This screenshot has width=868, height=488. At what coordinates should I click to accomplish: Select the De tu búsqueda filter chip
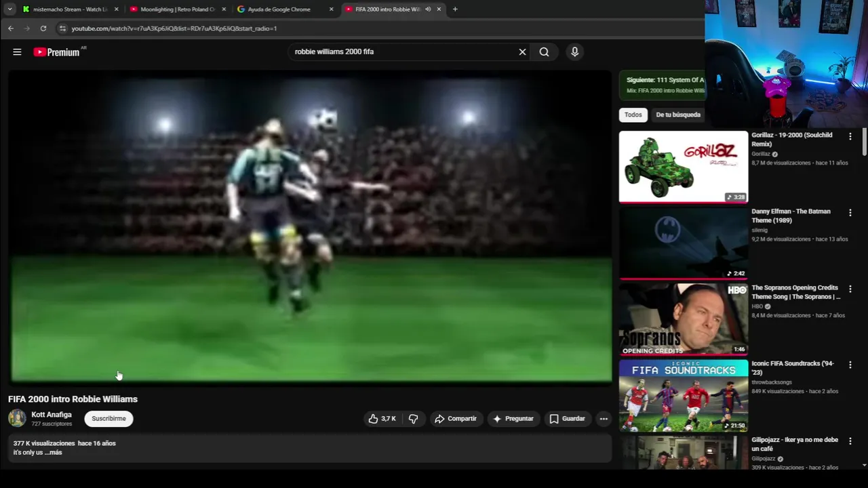click(x=678, y=115)
